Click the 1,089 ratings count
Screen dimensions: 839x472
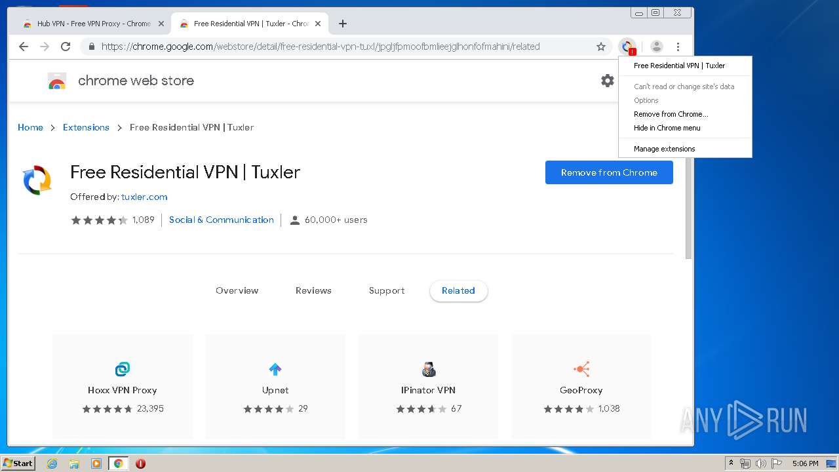pos(143,220)
